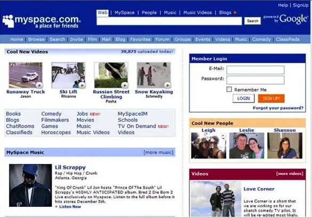Screen dimensions: 312x218
Task: Click inside the E-Mail field
Action: click(x=255, y=70)
